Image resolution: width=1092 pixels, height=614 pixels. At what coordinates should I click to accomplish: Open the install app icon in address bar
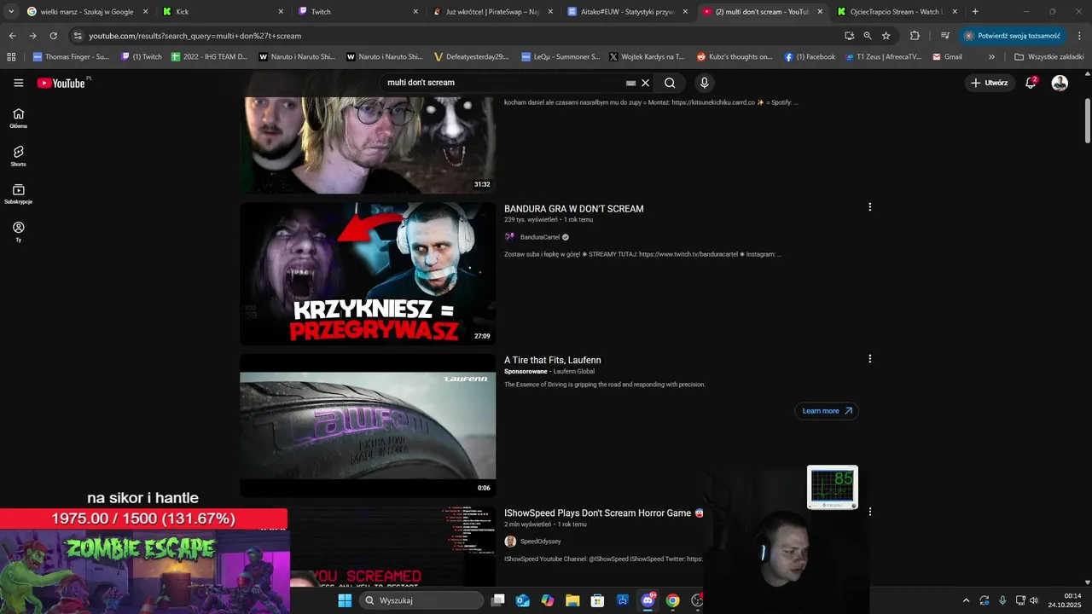[x=849, y=36]
